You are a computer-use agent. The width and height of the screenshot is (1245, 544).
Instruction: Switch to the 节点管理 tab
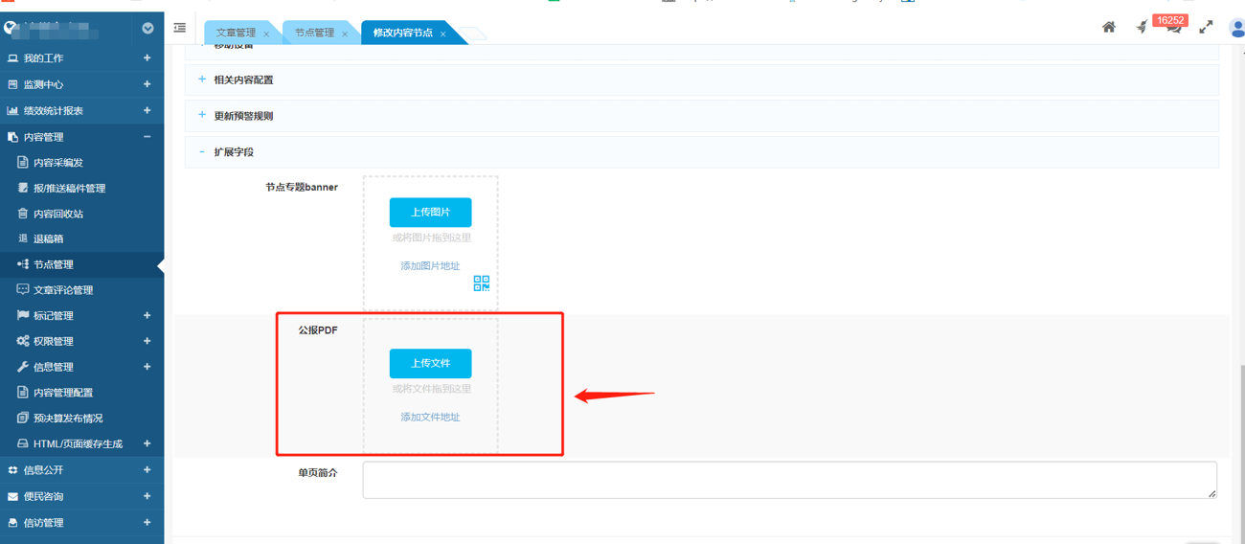(314, 33)
